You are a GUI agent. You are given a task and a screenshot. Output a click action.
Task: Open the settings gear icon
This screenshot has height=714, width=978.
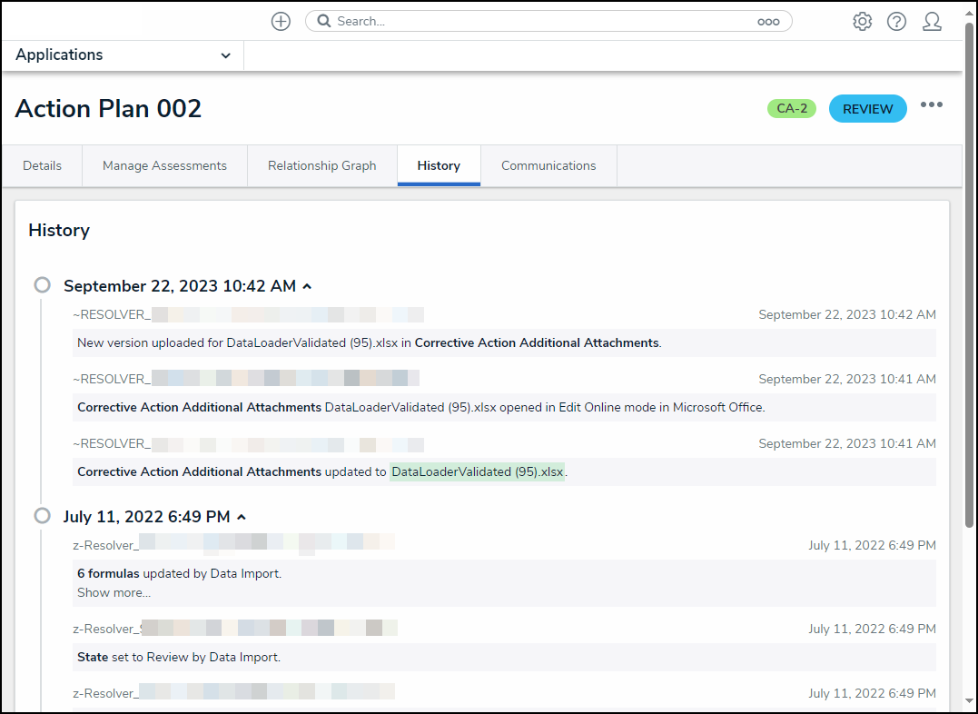pos(862,22)
